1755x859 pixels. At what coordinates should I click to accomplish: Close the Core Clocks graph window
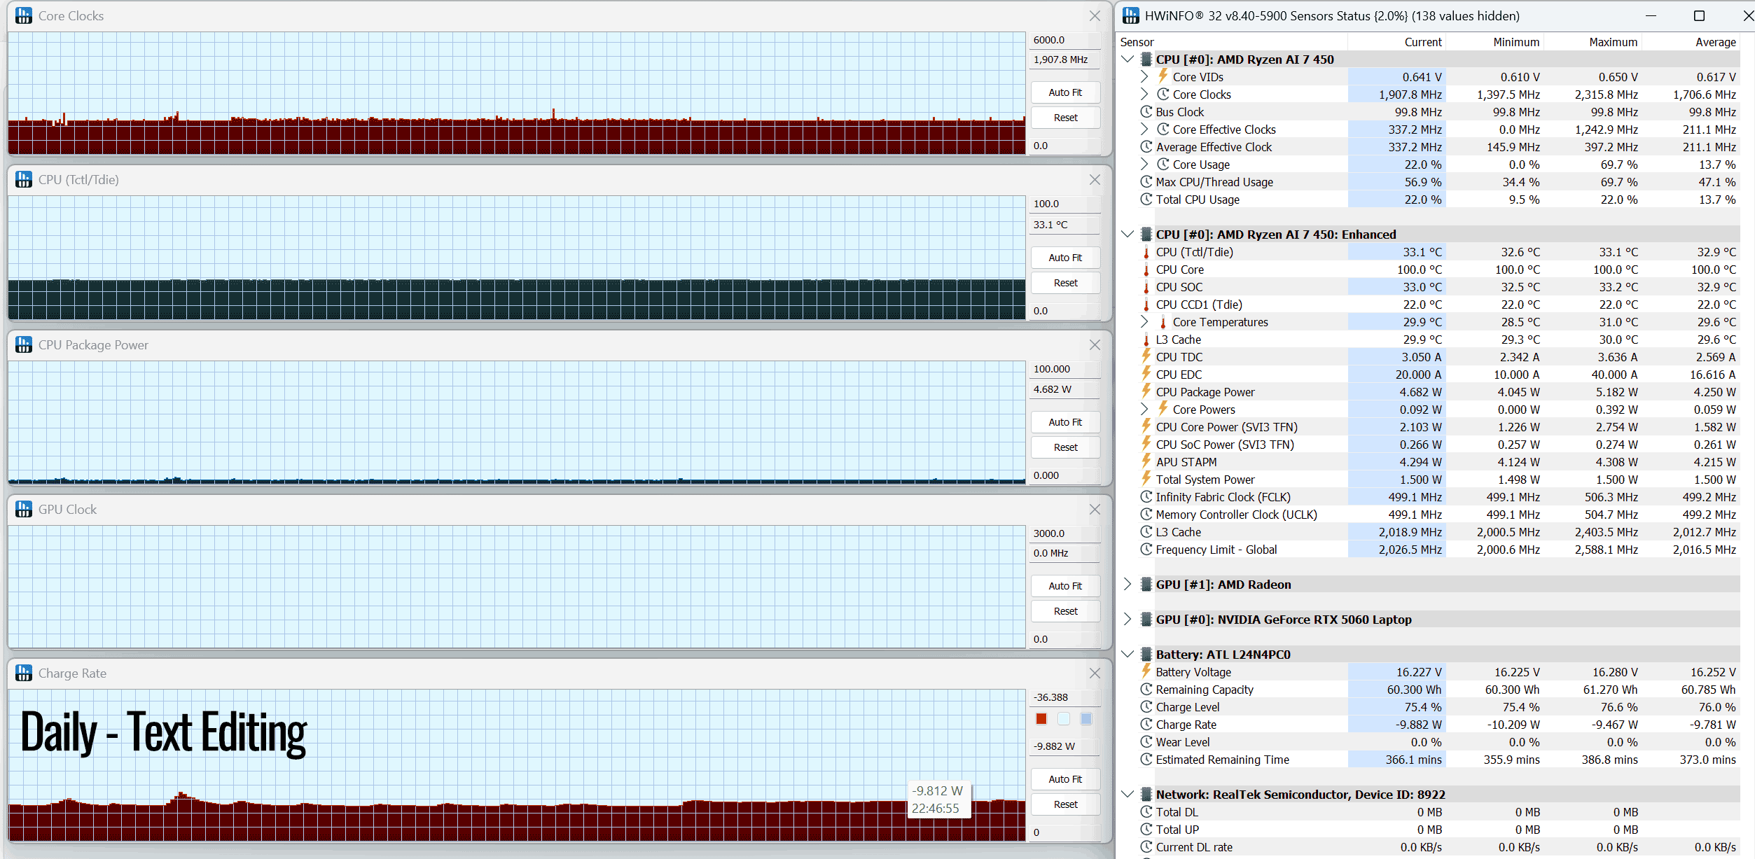(1095, 15)
